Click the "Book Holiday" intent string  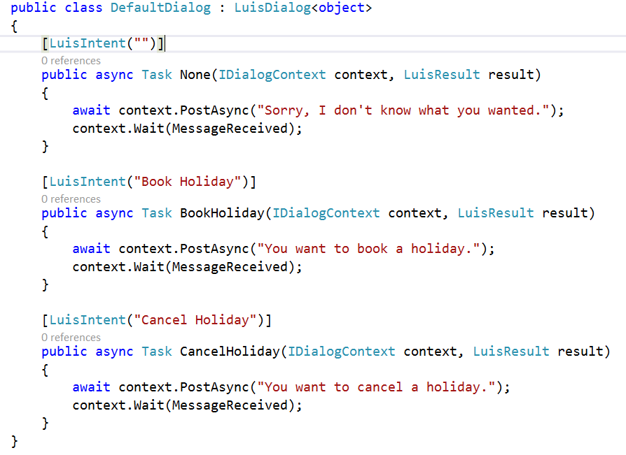[187, 182]
